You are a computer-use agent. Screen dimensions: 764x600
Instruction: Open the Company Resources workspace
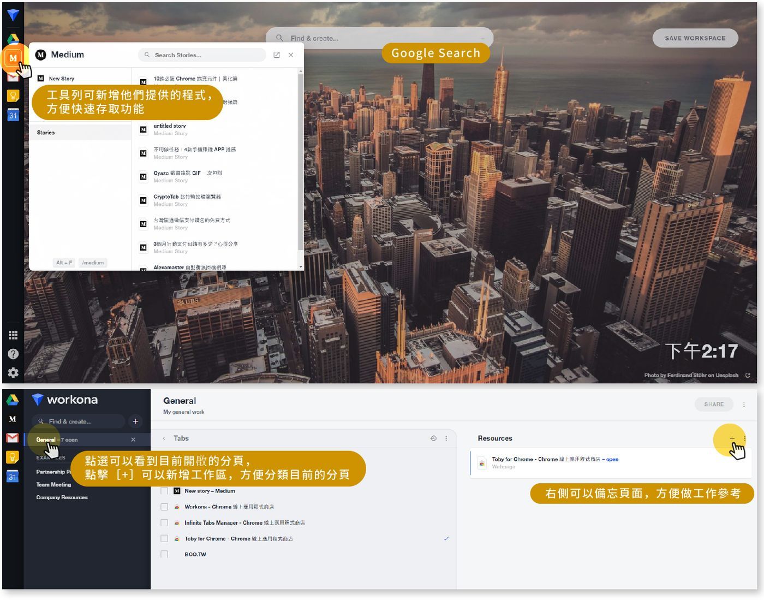(62, 497)
